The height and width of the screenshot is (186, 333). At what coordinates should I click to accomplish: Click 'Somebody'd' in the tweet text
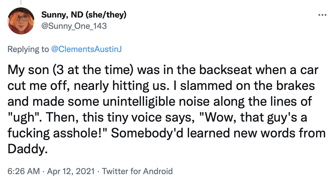tap(147, 133)
